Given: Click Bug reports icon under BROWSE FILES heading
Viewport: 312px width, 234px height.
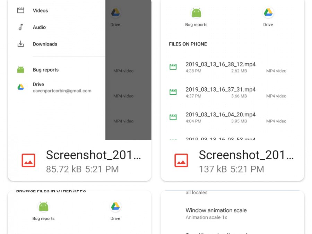Looking at the screenshot, I should [44, 207].
